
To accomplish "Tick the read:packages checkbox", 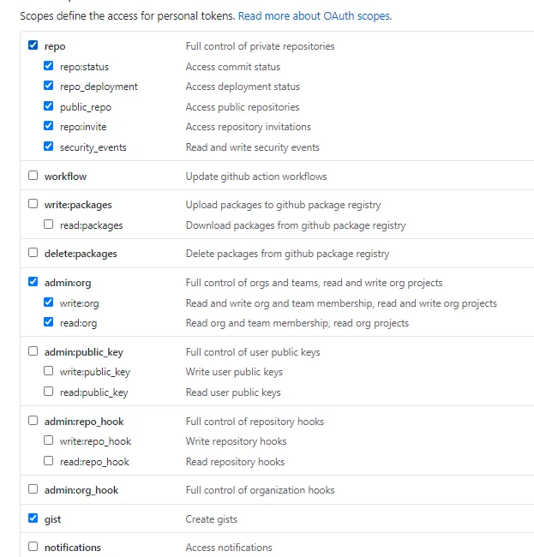I will coord(49,225).
